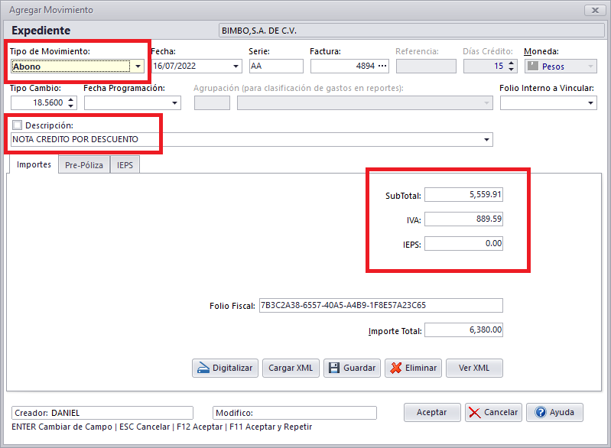Click the Guardar floppy disk button
Image resolution: width=611 pixels, height=448 pixels.
point(352,368)
